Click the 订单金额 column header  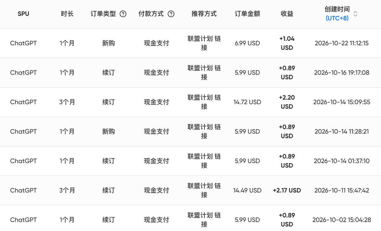coord(247,14)
